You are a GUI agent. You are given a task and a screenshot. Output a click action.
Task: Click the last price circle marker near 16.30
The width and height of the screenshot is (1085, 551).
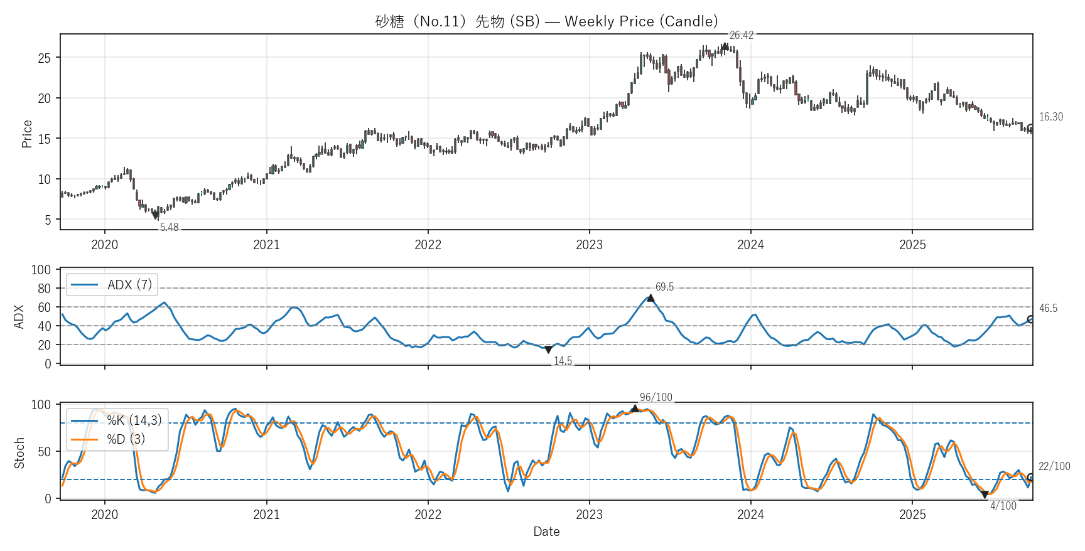pyautogui.click(x=1030, y=128)
